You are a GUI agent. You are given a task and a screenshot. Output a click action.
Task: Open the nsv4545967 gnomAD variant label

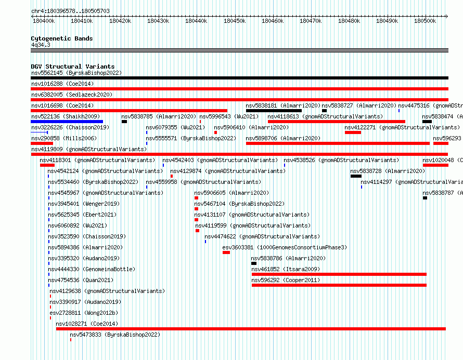[x=106, y=193]
